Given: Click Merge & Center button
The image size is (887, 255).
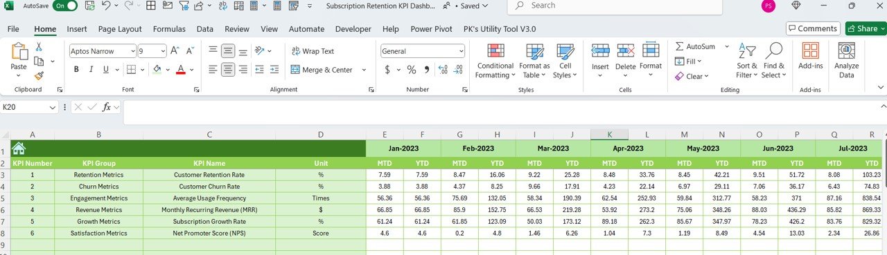Looking at the screenshot, I should pos(322,70).
